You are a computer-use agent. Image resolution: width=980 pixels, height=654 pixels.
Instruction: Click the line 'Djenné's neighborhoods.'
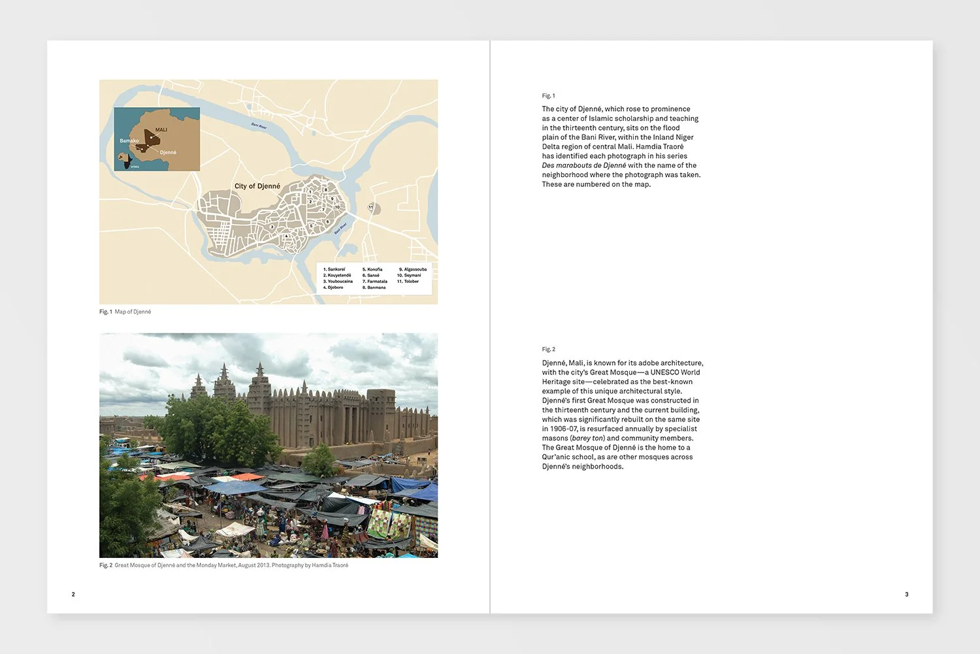click(582, 466)
